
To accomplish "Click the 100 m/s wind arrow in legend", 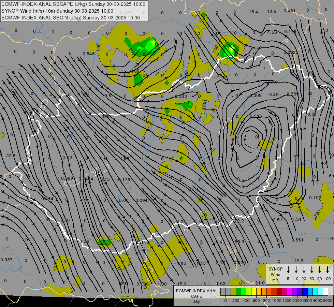I will coord(328,270).
